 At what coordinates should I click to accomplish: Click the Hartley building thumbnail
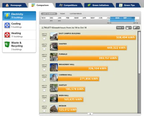pyautogui.click(x=54, y=88)
